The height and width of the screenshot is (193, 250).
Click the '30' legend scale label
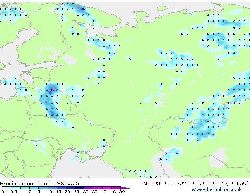(x=86, y=191)
